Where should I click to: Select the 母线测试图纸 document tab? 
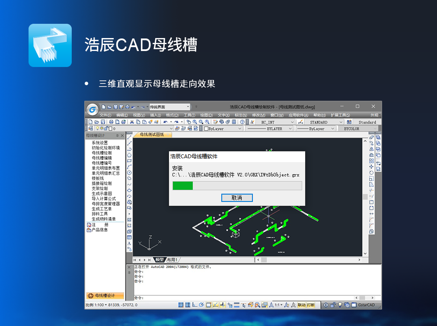pyautogui.click(x=152, y=134)
